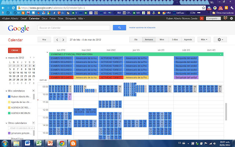The image size is (235, 147).
Task: Open the calendar settings gear dropdown
Action: coord(220,40)
